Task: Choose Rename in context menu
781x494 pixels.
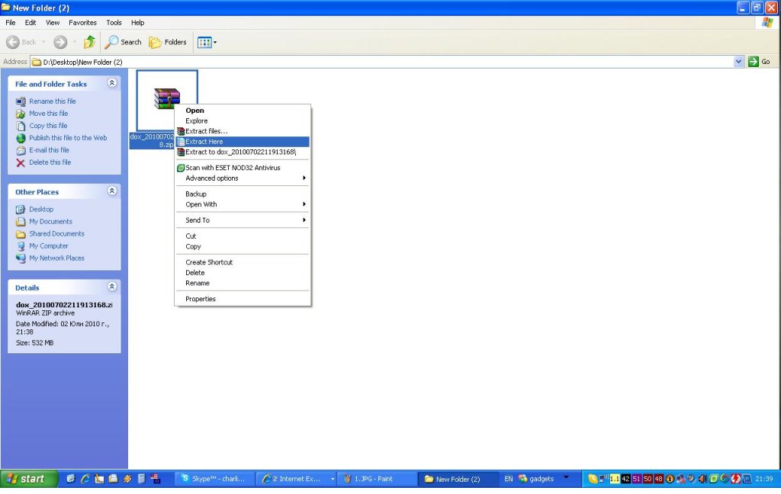Action: 243,284
